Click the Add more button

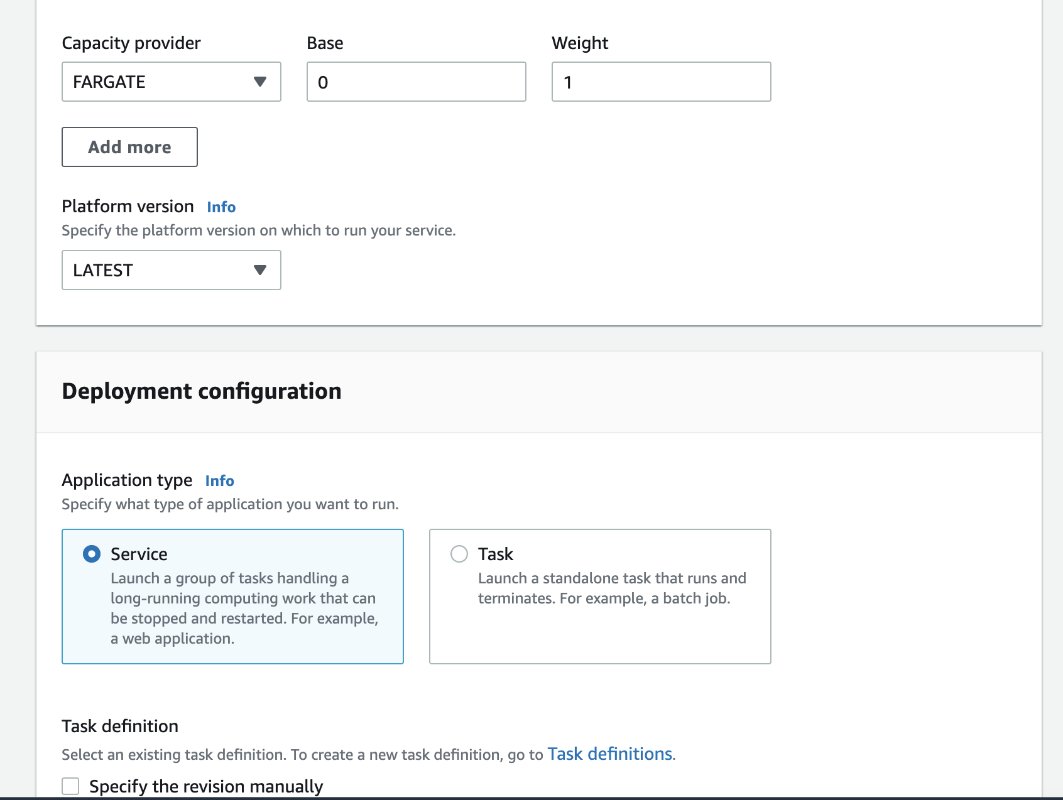point(129,146)
